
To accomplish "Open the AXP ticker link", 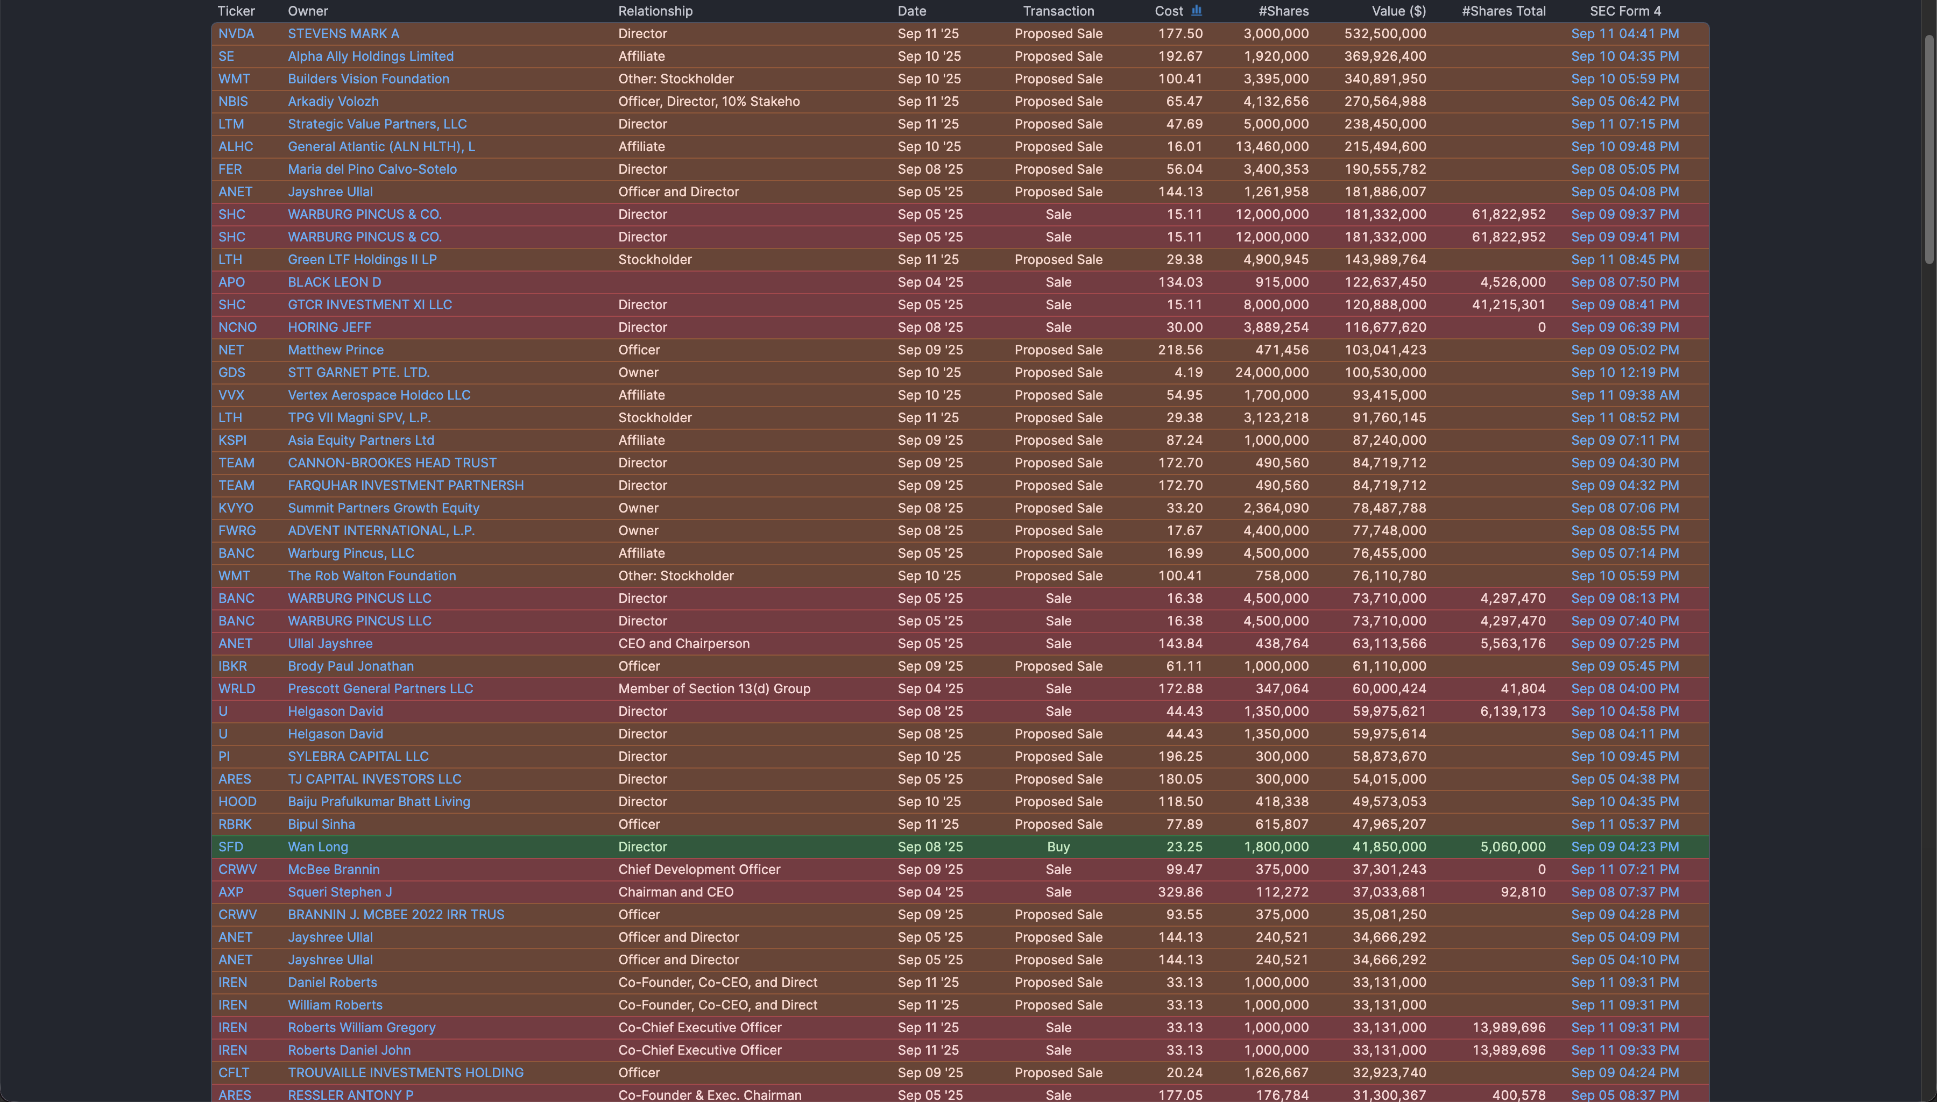I will (x=231, y=892).
